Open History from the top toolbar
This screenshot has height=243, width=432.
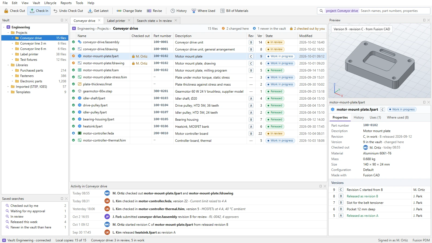179,11
